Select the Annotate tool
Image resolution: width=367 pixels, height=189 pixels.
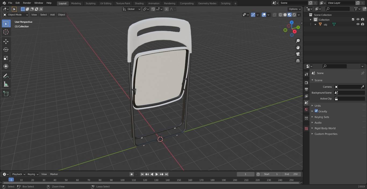pos(6,76)
